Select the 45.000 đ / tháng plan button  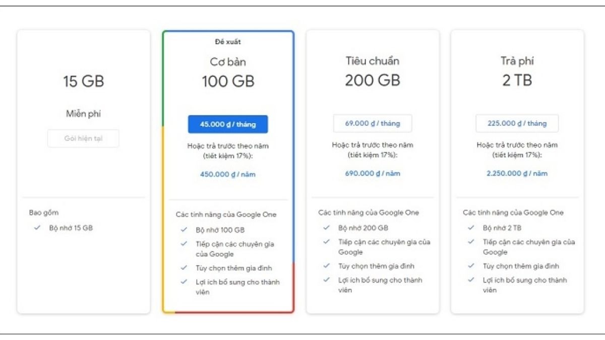(x=228, y=123)
